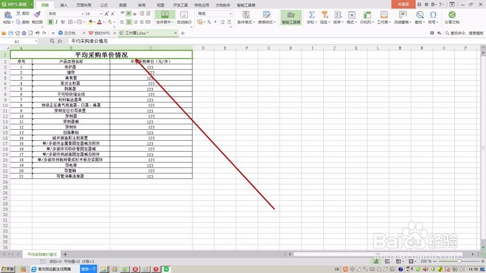Expand the Paste (粘贴) dropdown arrow
Viewport: 486px width, 273px height.
pyautogui.click(x=12, y=22)
